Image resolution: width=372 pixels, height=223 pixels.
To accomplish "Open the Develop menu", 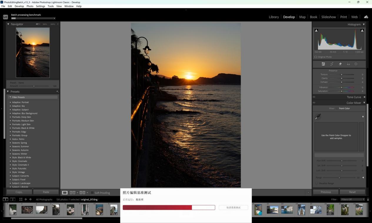I will [x=19, y=6].
